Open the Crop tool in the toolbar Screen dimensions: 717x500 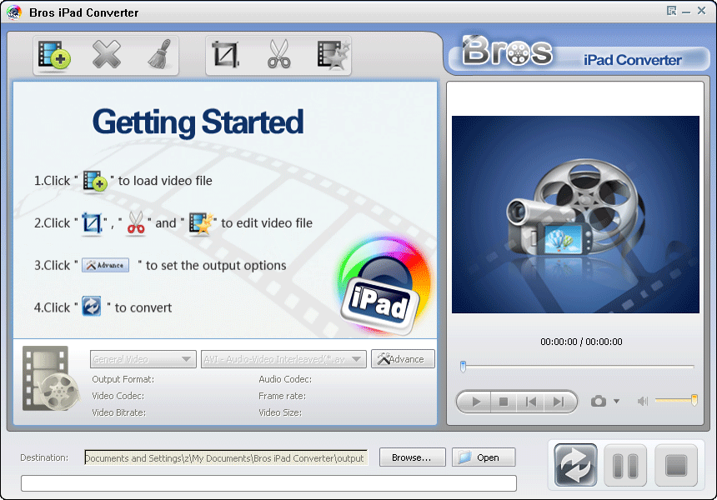pos(226,56)
